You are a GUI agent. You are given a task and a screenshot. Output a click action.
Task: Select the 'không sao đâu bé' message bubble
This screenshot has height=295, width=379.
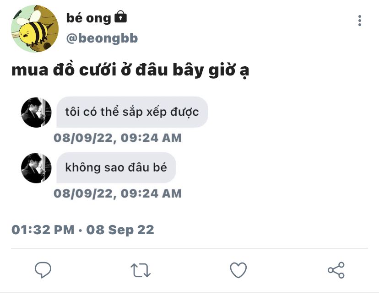[x=116, y=168]
